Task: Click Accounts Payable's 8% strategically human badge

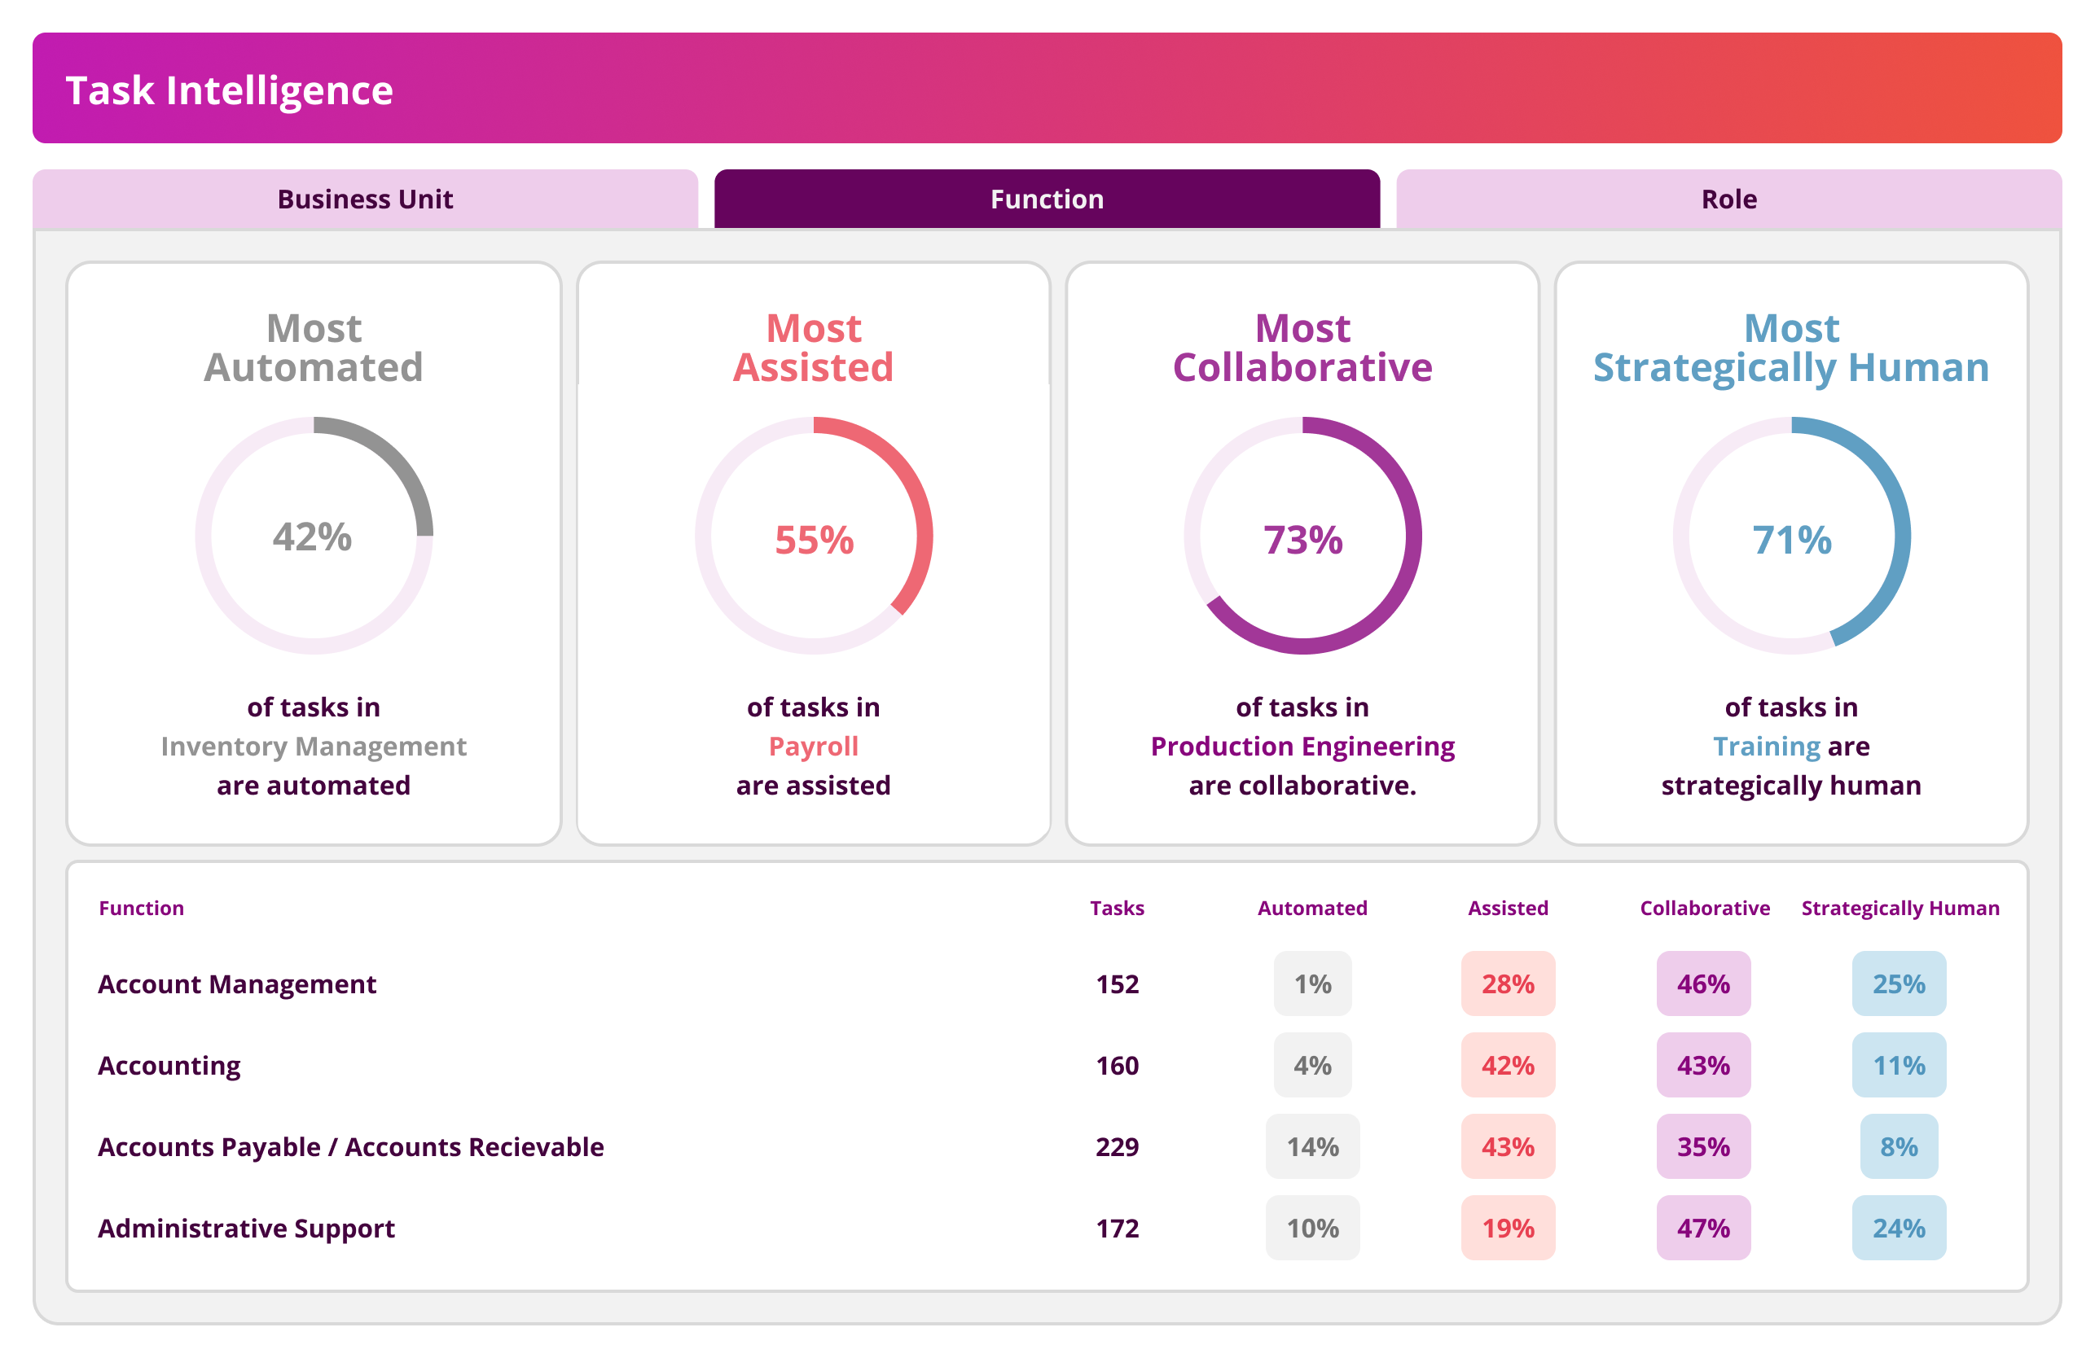Action: tap(1899, 1147)
